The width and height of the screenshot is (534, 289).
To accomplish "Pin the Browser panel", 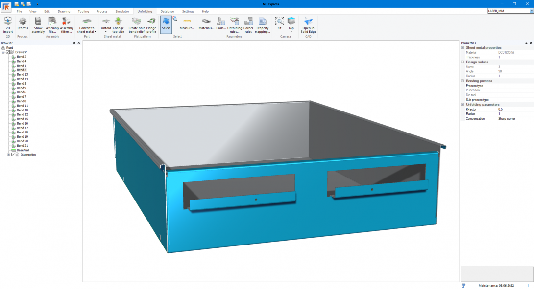I will pyautogui.click(x=74, y=43).
